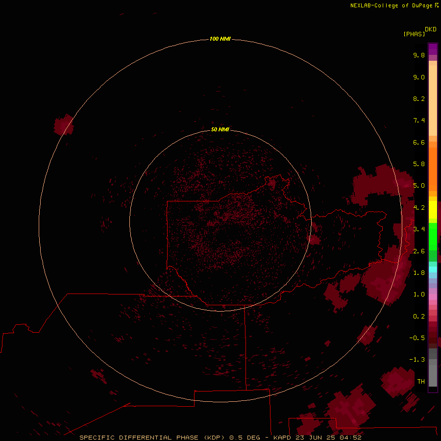Click the pale peach color bar segment
Image resolution: width=441 pixels, height=441 pixels.
pos(433,100)
